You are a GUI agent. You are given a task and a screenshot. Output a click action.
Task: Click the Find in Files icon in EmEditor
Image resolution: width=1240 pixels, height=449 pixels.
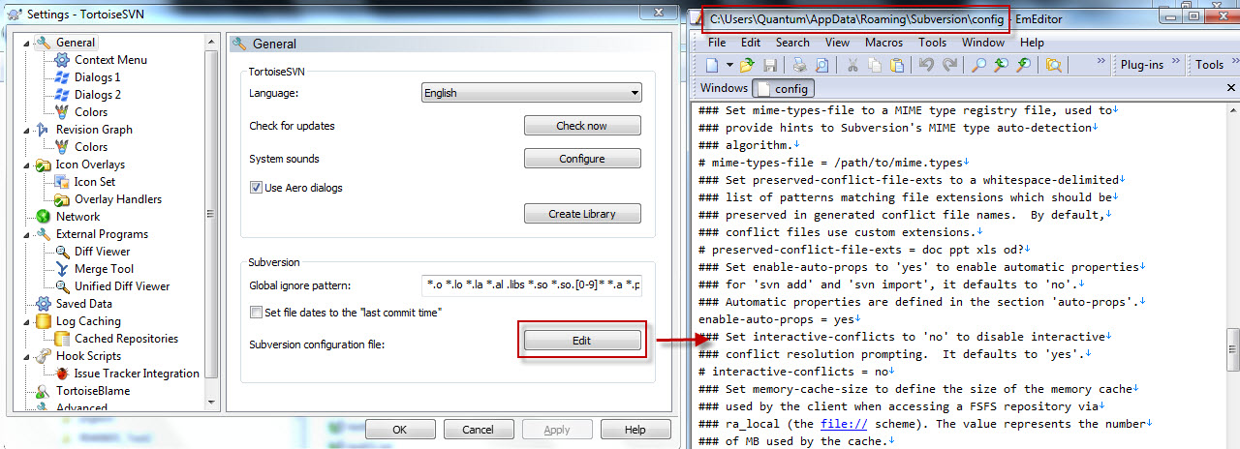[1053, 65]
